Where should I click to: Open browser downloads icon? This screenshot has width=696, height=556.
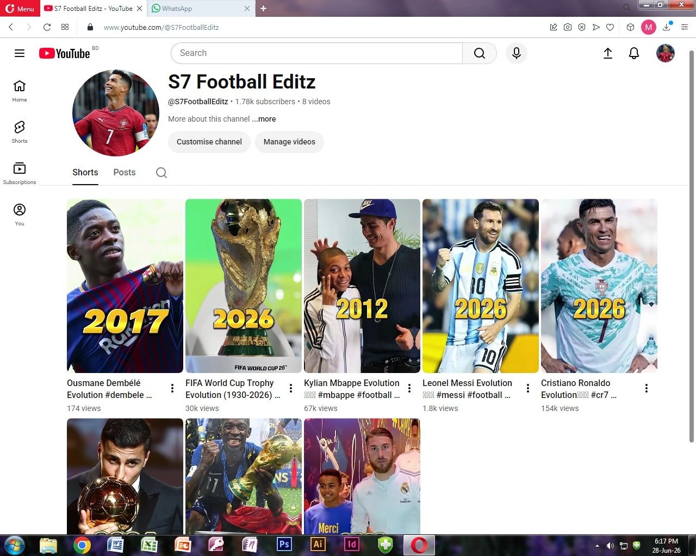[x=667, y=27]
